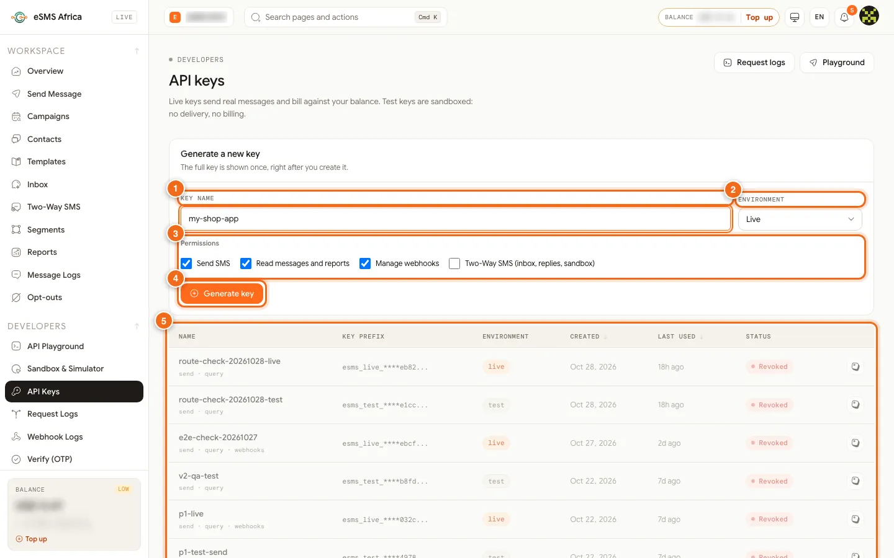
Task: Collapse the Developers sidebar section
Action: click(137, 326)
